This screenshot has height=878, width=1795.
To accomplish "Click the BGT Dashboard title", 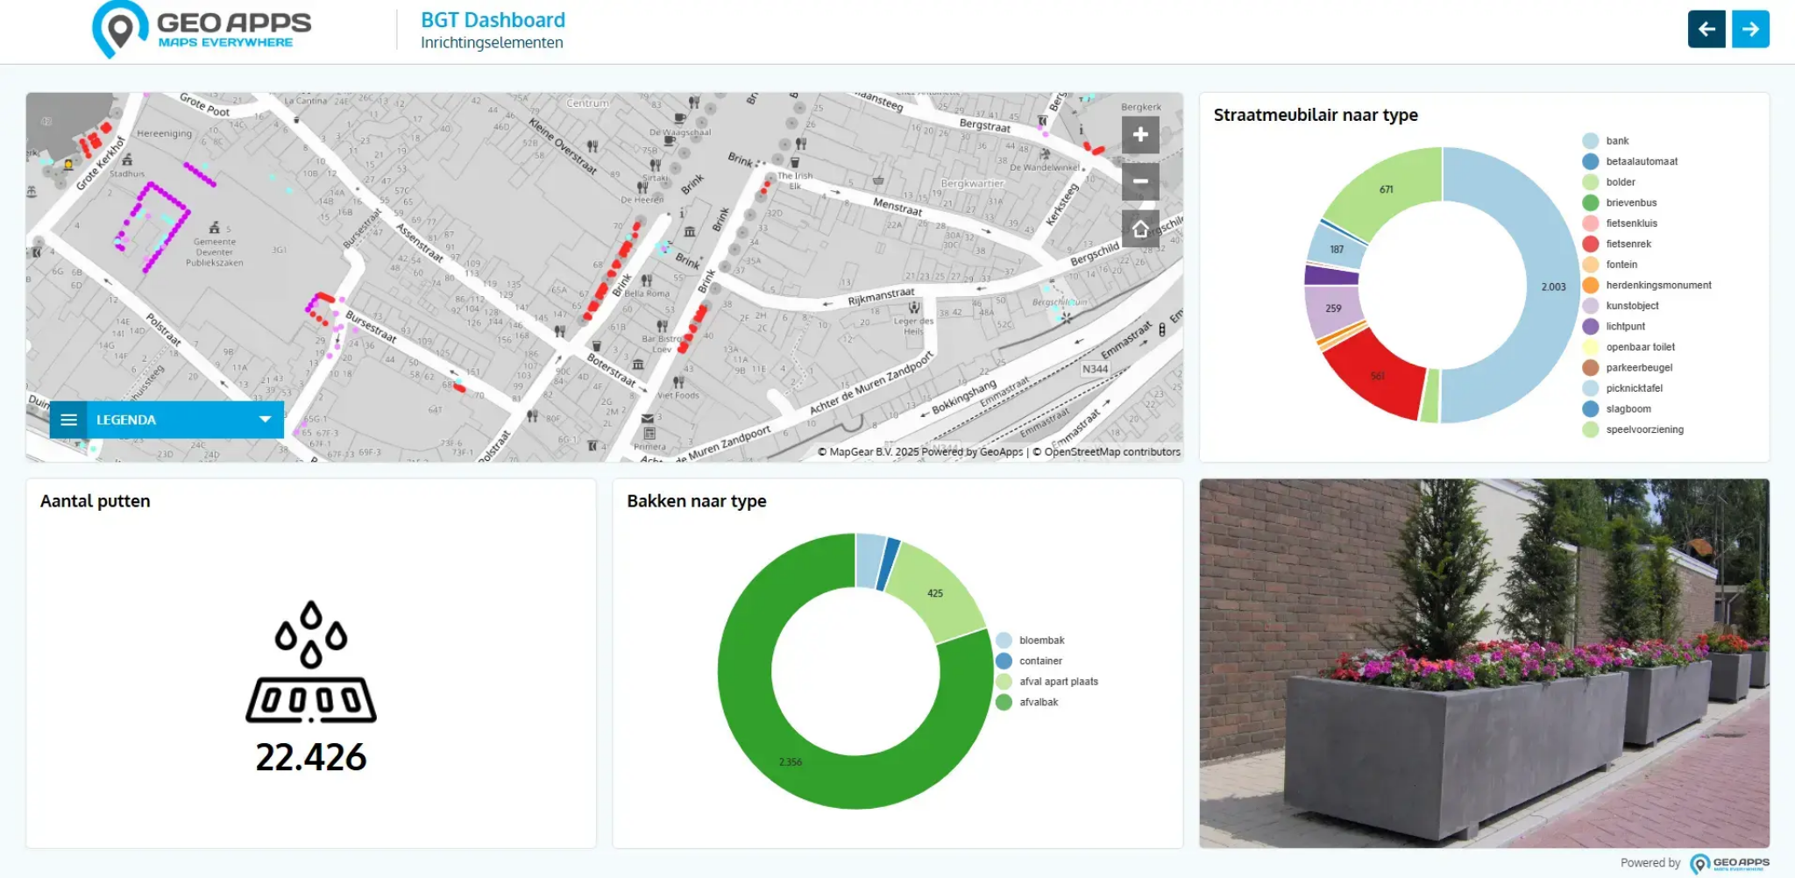I will click(x=493, y=20).
